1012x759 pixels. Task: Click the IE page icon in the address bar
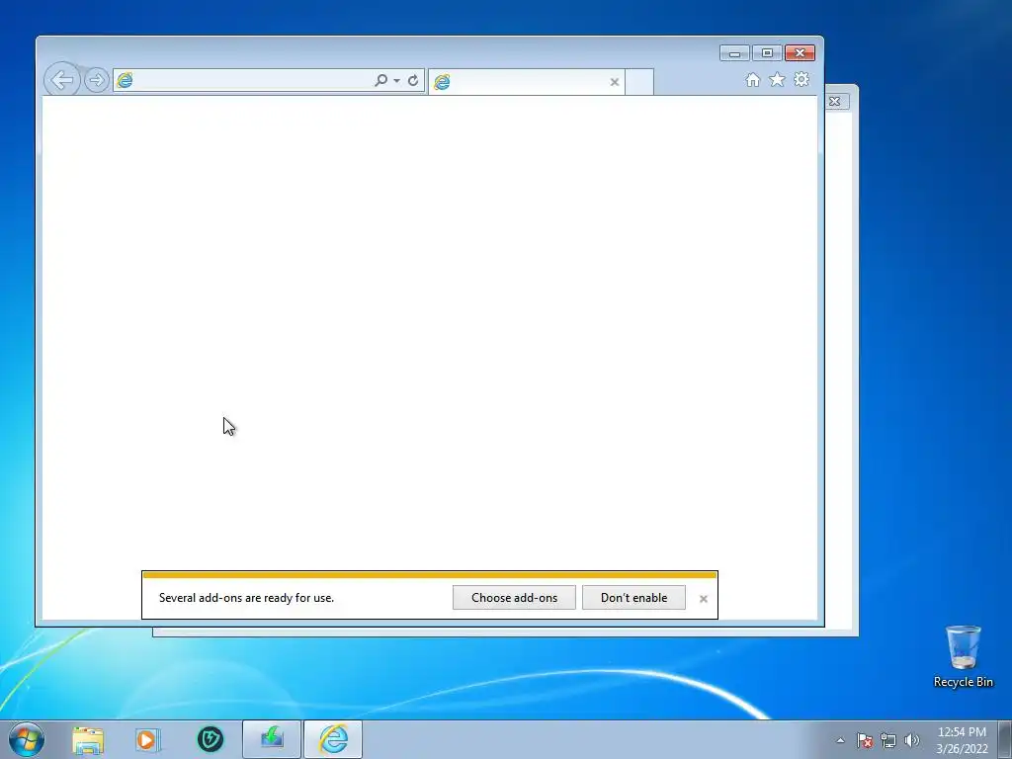125,81
